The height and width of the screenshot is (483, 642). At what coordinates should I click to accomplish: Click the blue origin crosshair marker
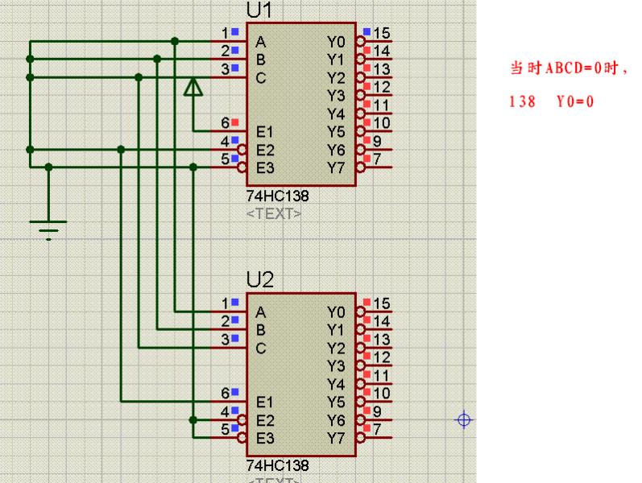[x=464, y=419]
